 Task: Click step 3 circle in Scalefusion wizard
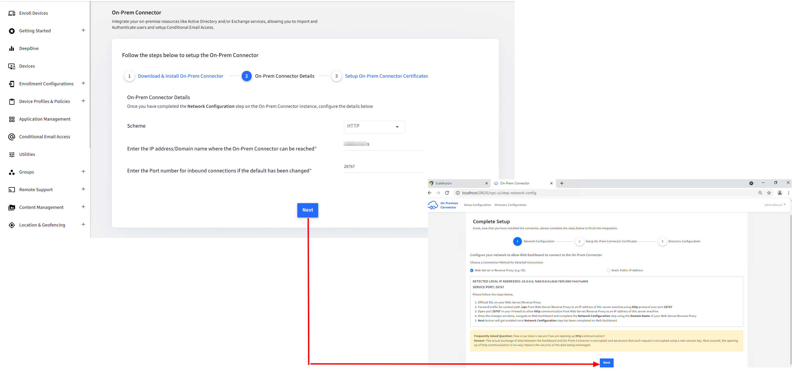coord(336,76)
